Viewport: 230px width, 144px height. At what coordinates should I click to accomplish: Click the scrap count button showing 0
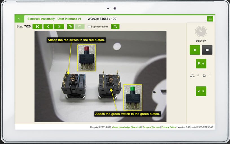[x=201, y=64]
